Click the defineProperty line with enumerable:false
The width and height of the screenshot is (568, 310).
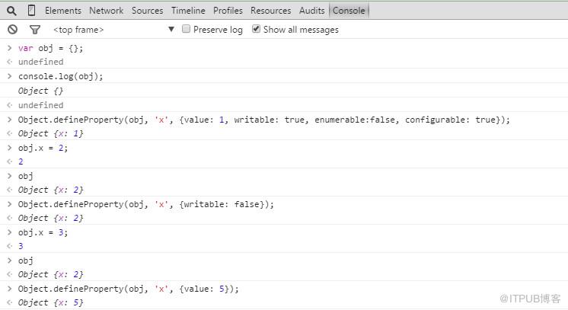pos(264,120)
